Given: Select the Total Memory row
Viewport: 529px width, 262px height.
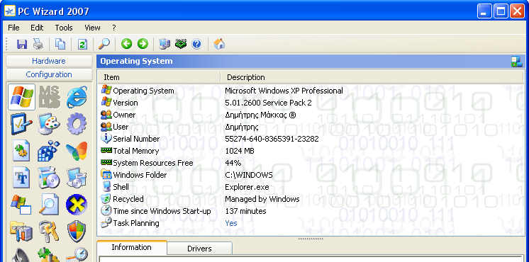Looking at the screenshot, I should [311, 151].
